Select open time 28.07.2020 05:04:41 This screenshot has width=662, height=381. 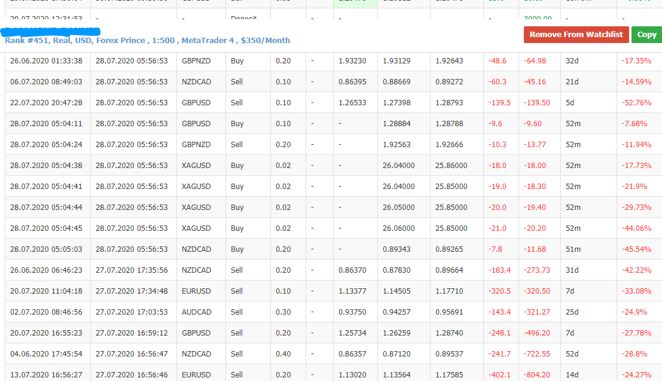point(46,186)
